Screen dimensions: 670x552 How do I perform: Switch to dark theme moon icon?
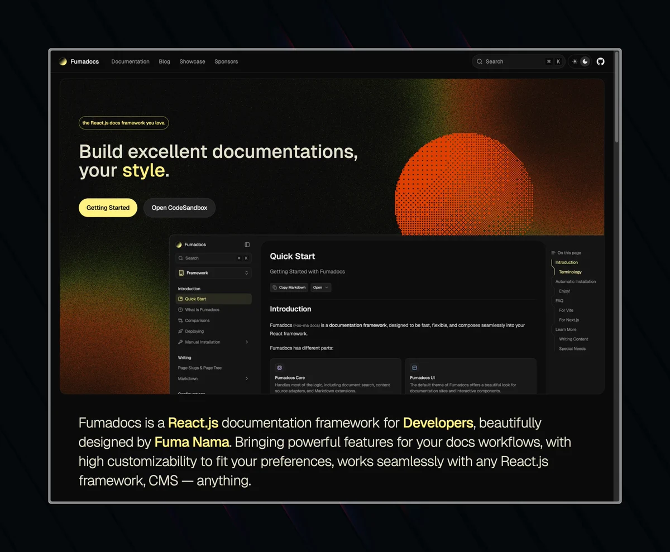(585, 61)
